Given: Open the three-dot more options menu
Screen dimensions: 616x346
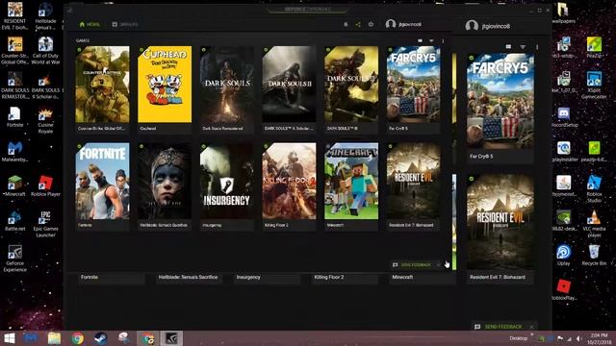Looking at the screenshot, I should 443,40.
